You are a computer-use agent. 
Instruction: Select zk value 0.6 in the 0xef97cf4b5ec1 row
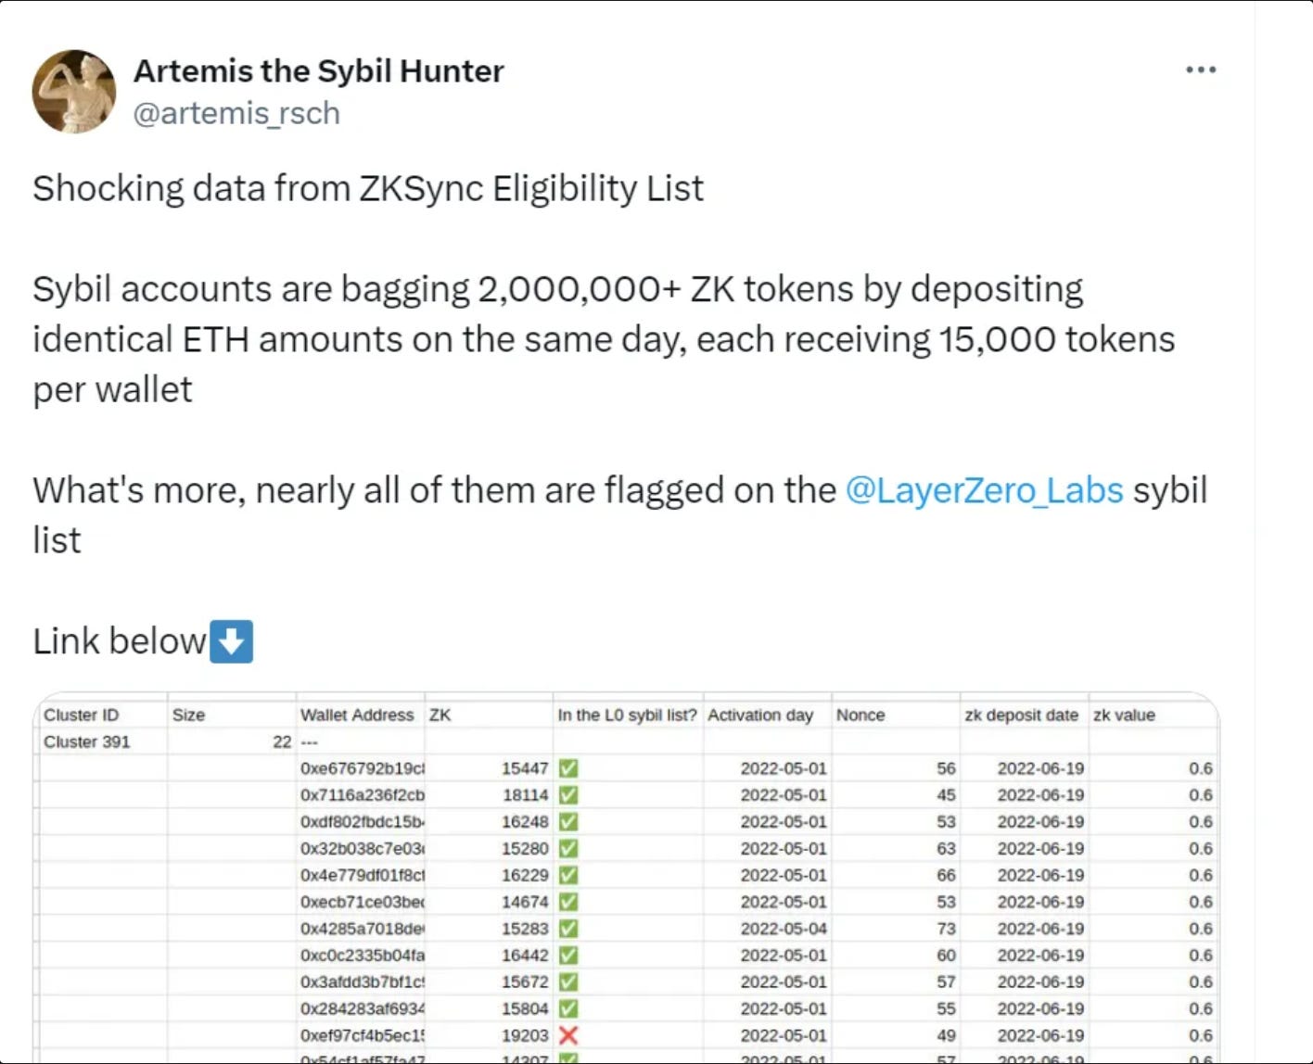pyautogui.click(x=1201, y=1035)
